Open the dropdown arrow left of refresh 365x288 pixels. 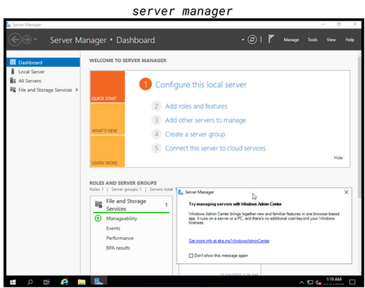tap(242, 39)
